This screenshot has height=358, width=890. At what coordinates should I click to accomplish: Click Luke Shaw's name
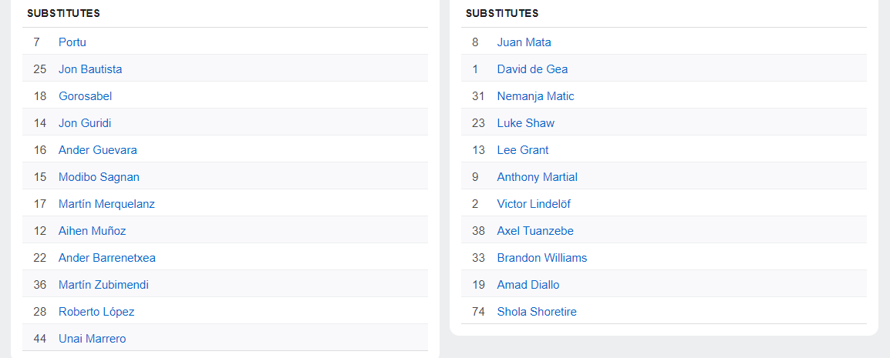[525, 123]
